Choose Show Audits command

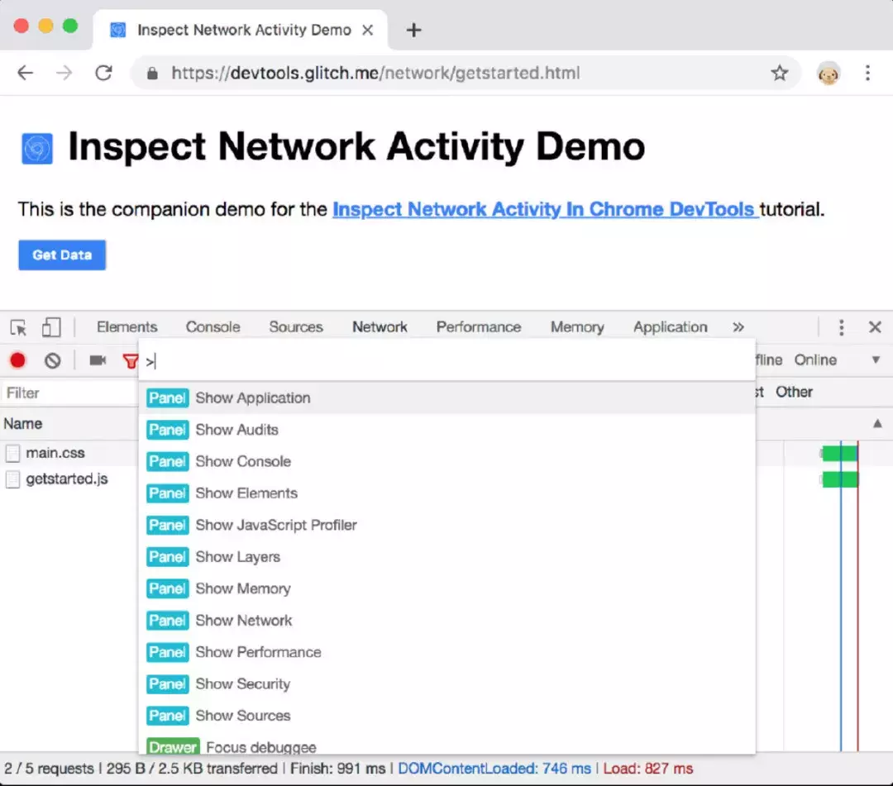coord(447,430)
